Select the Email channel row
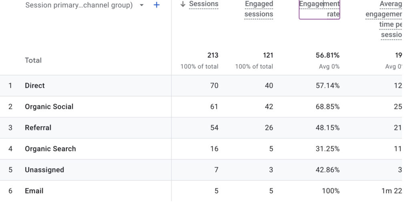 [x=34, y=191]
